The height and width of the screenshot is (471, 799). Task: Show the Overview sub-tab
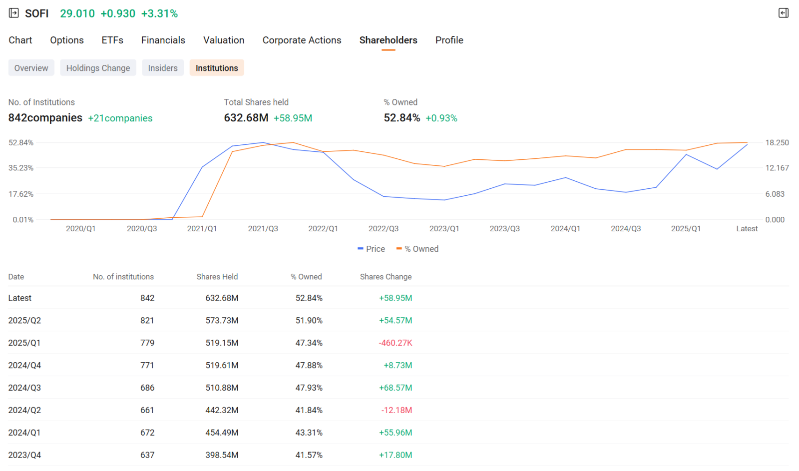pyautogui.click(x=31, y=68)
